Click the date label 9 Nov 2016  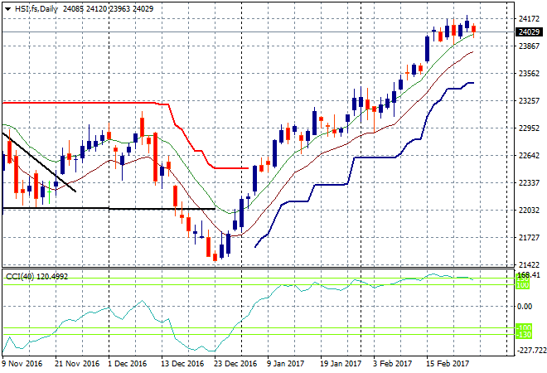(22, 364)
